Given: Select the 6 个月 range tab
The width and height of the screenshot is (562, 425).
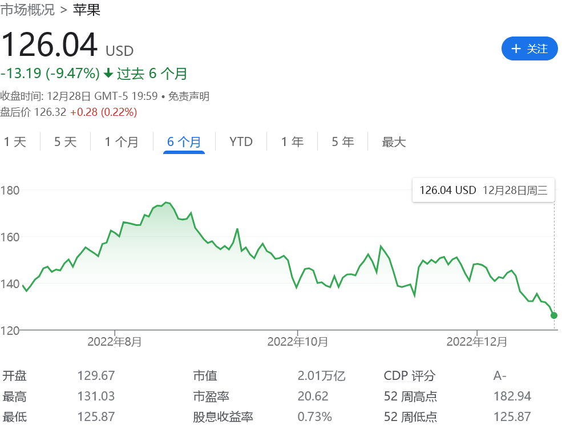Looking at the screenshot, I should (184, 142).
